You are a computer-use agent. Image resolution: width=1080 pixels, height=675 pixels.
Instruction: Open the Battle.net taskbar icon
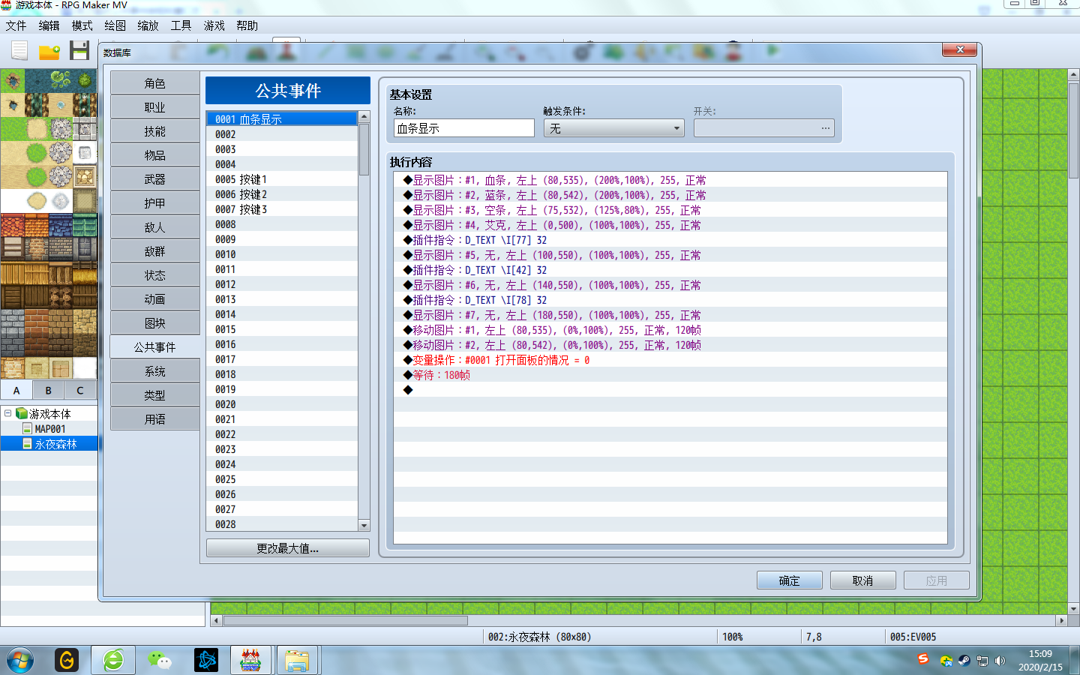(206, 661)
